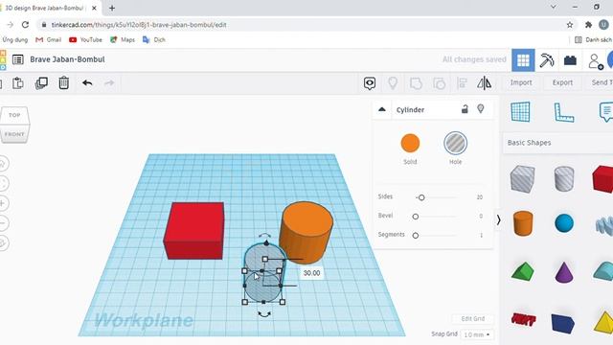
Task: Click the FRONT face of view cube
Action: [14, 134]
